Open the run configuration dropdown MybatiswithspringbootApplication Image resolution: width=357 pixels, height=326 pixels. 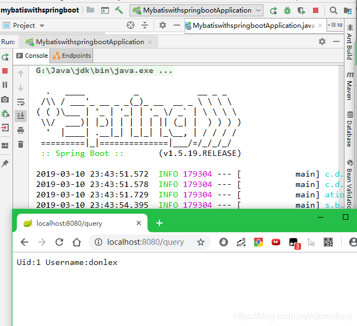[196, 10]
